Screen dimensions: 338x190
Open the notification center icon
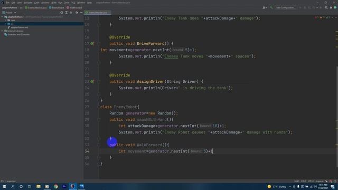point(333,186)
